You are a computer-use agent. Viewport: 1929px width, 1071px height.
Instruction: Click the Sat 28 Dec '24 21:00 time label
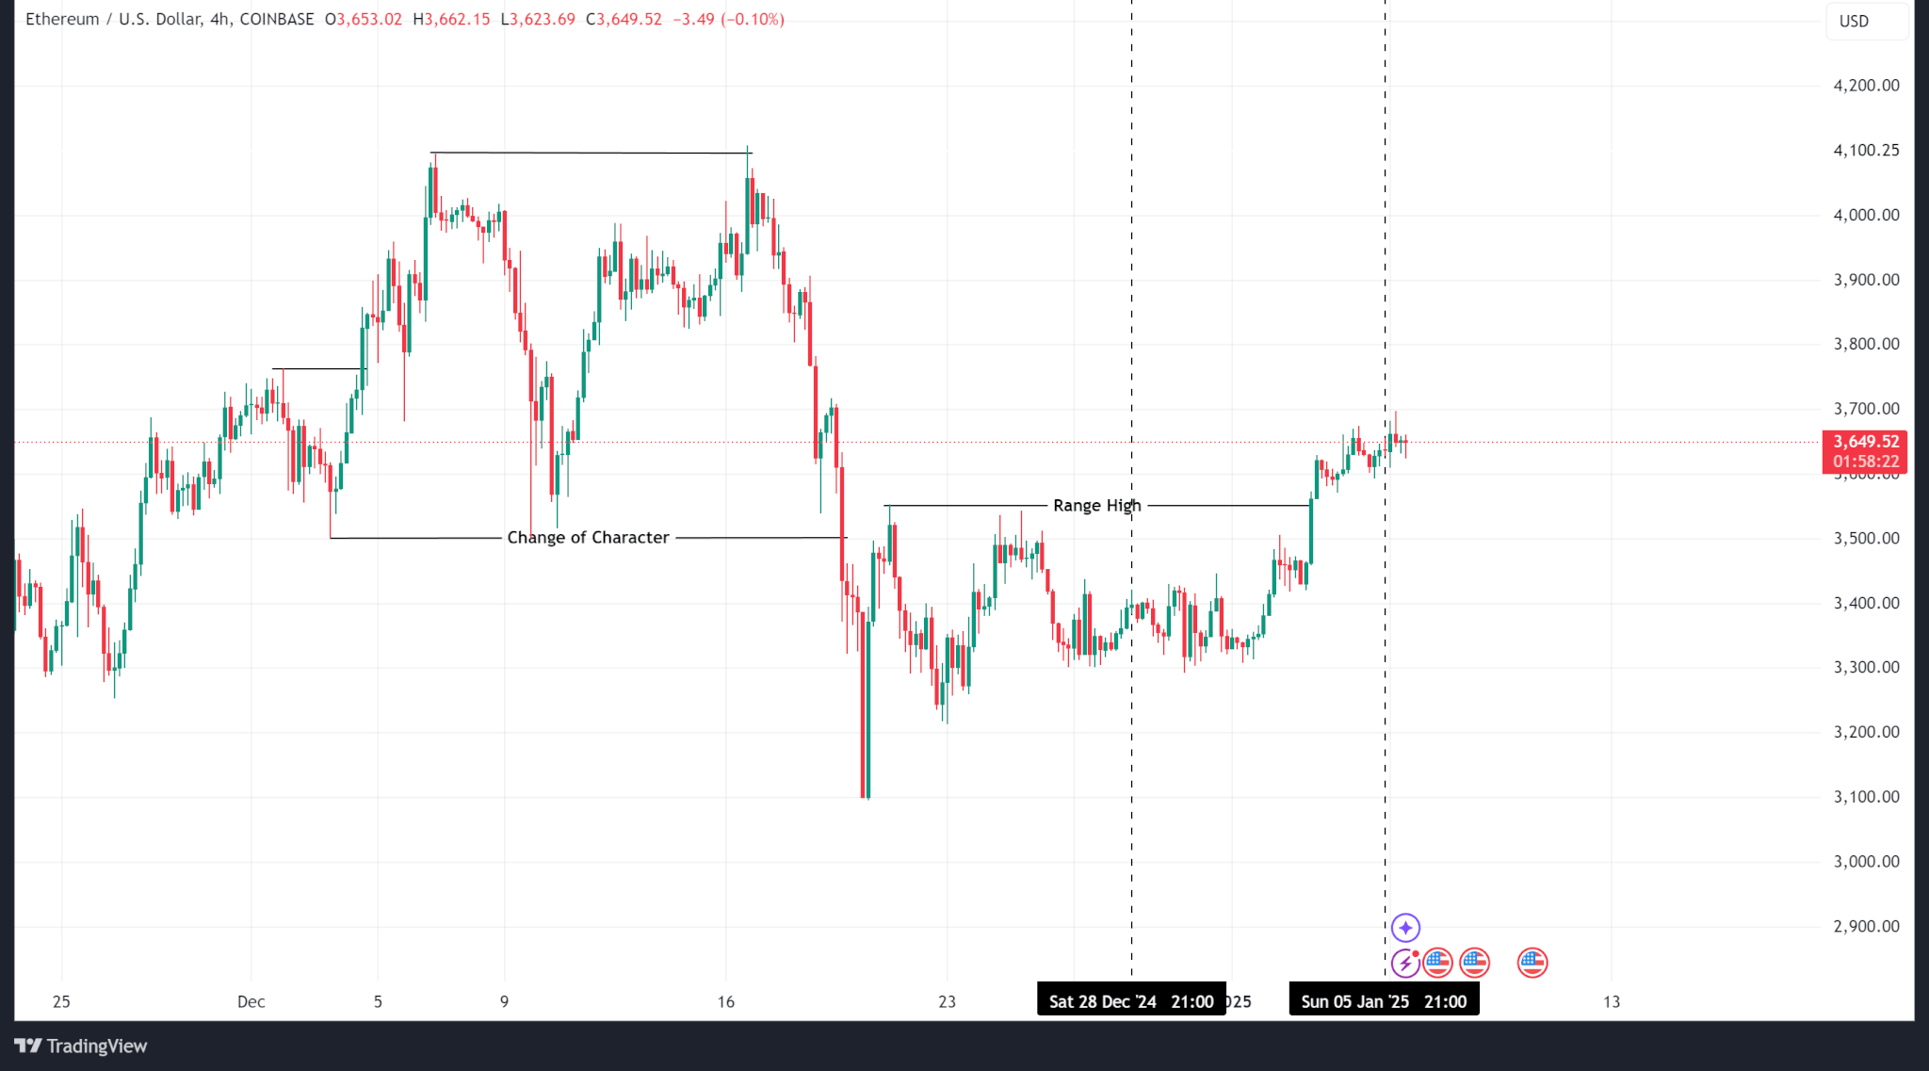click(1131, 1001)
